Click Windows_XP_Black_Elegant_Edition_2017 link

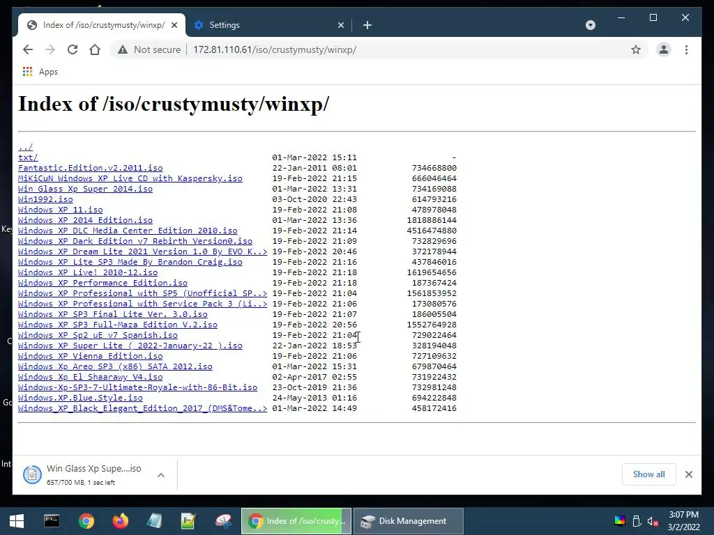click(x=142, y=408)
